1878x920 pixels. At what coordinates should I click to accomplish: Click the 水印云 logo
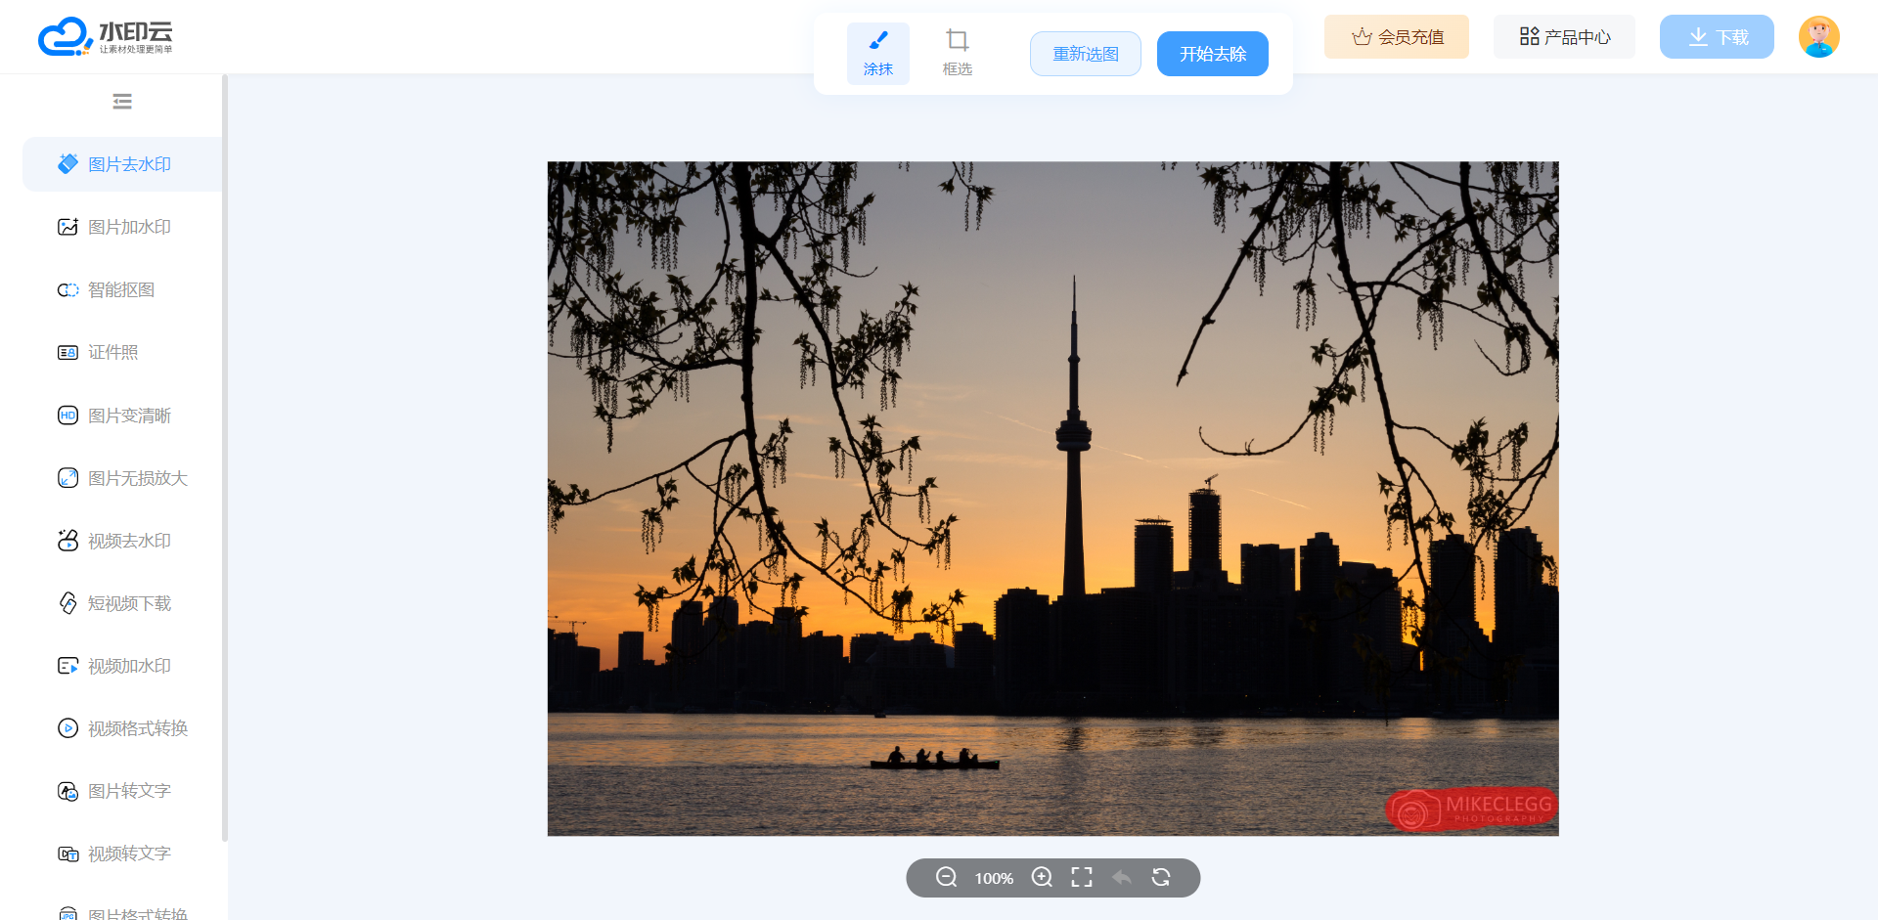(106, 37)
